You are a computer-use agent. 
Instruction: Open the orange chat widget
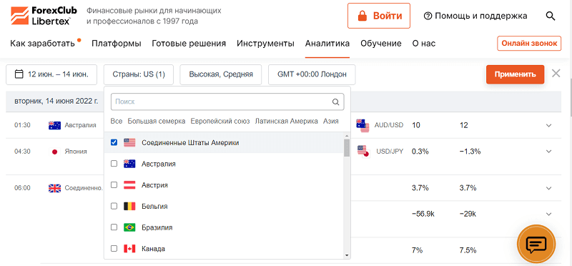[536, 244]
